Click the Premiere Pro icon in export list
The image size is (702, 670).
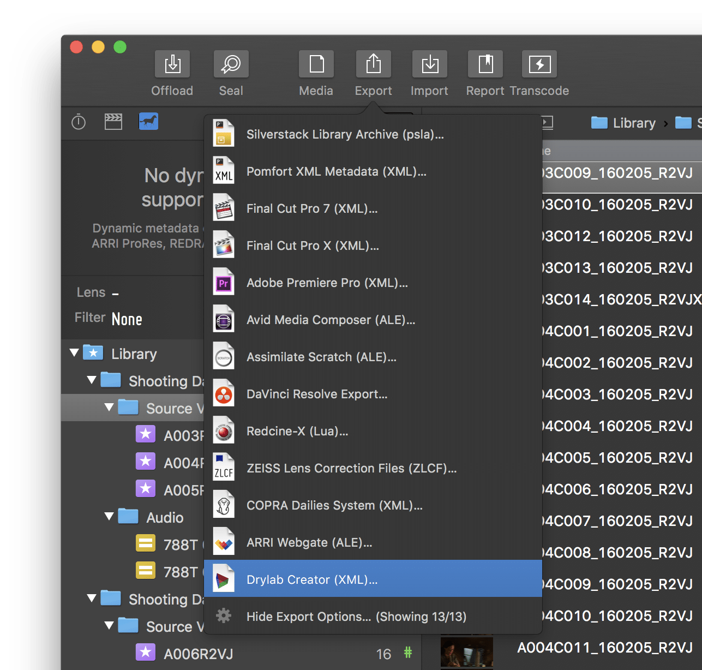click(224, 283)
